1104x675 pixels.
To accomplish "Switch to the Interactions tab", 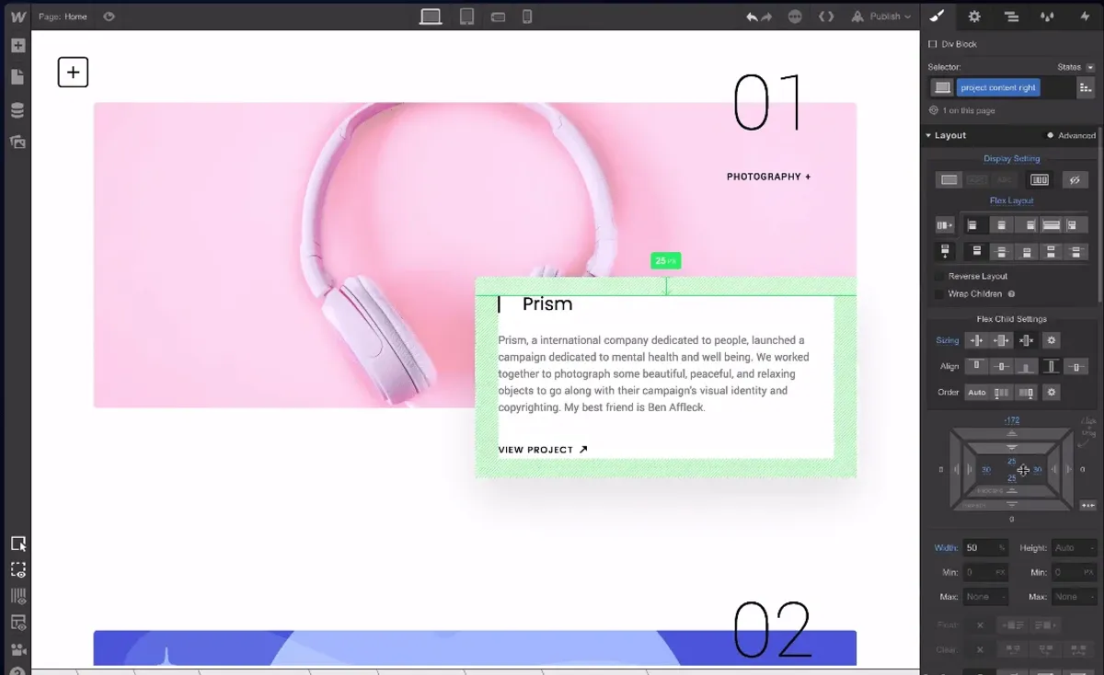I will (x=1085, y=16).
